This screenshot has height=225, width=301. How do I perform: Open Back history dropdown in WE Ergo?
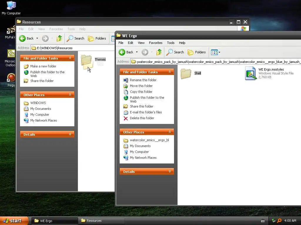[x=137, y=52]
